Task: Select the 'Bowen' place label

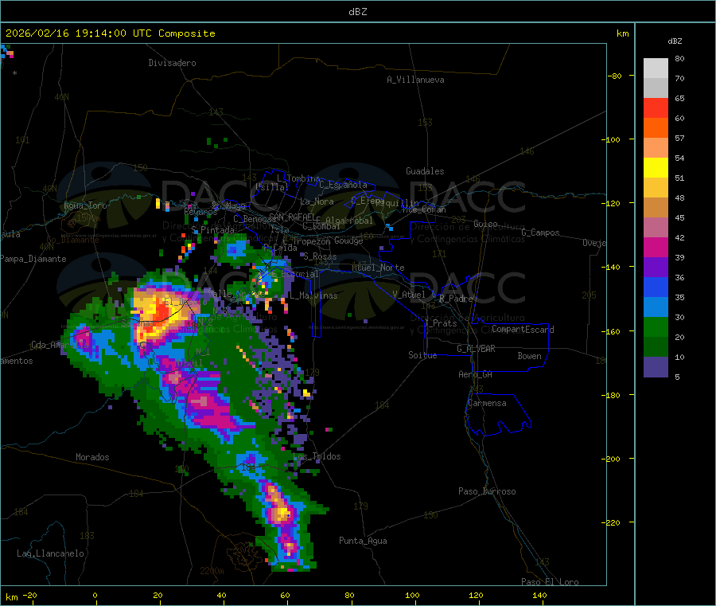Action: click(530, 356)
